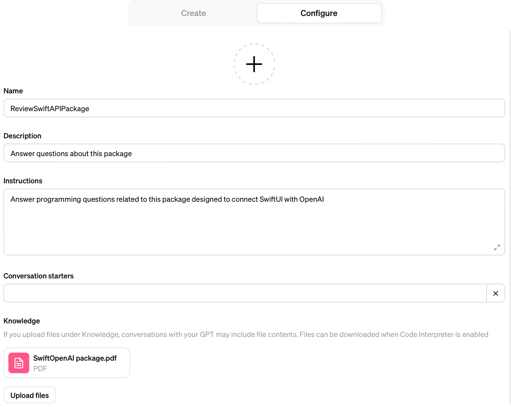Click the pink PDF document icon
Image resolution: width=511 pixels, height=407 pixels.
19,363
